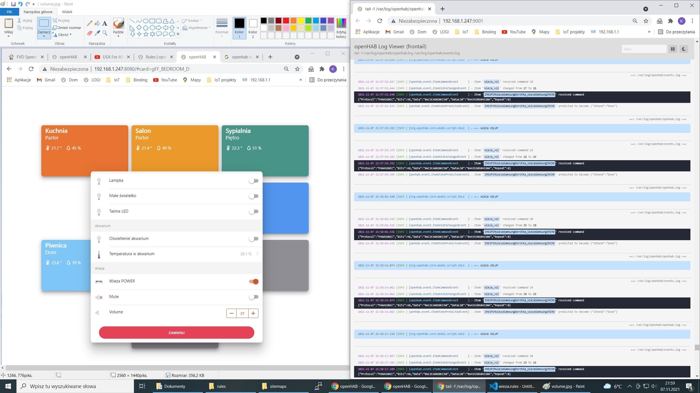
Task: Select the Magnifier tool in Paint
Action: click(x=105, y=33)
